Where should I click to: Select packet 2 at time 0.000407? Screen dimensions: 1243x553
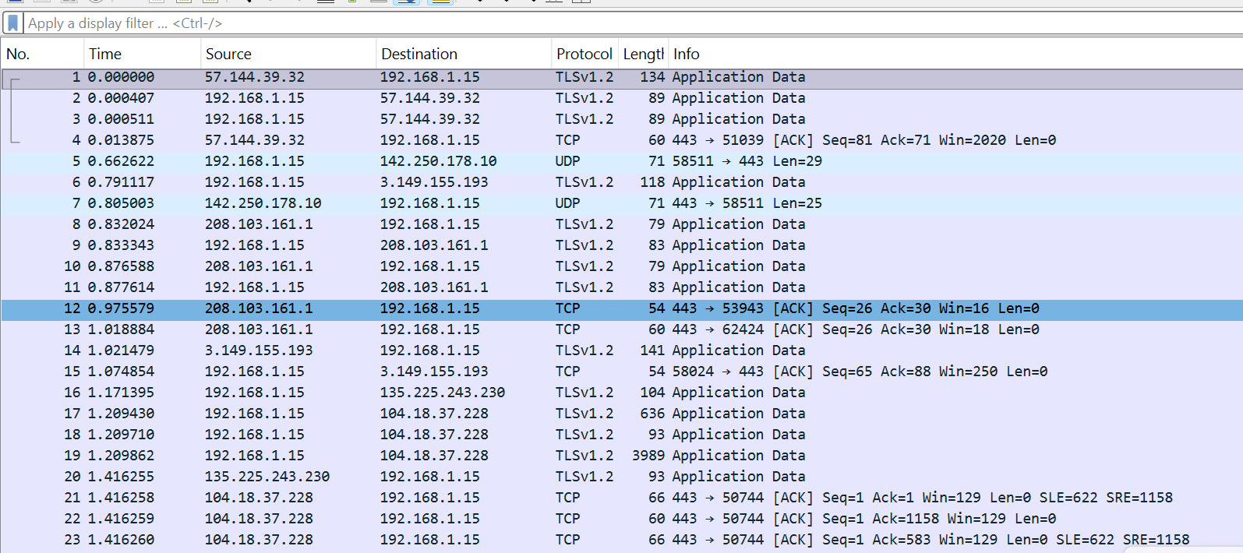point(622,98)
